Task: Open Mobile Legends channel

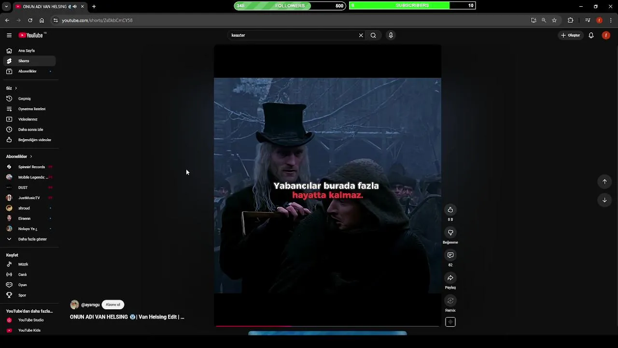Action: pos(29,177)
